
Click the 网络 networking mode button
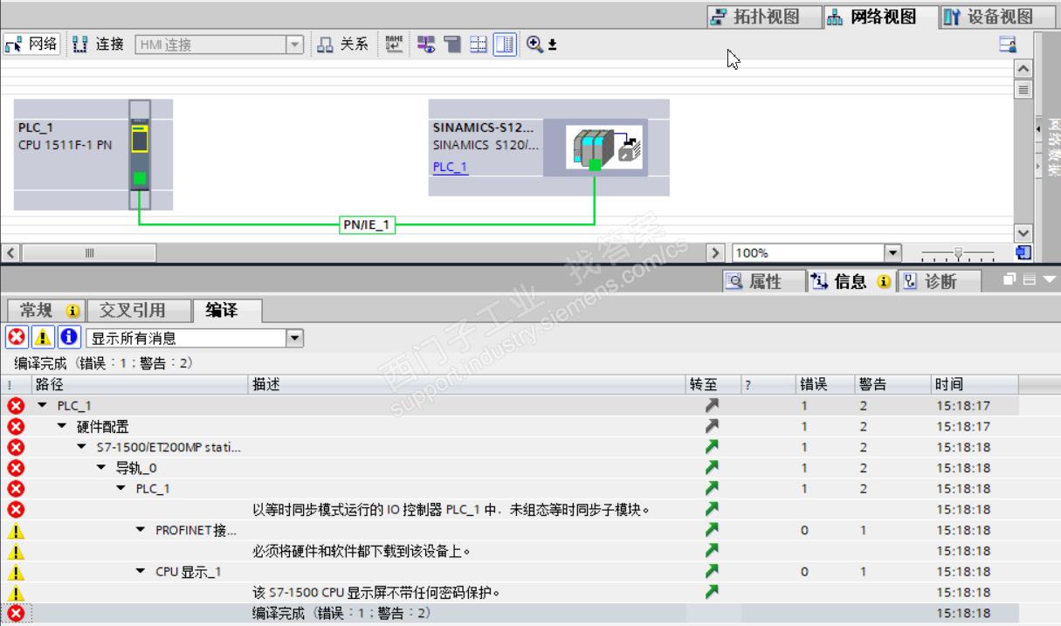tap(32, 44)
